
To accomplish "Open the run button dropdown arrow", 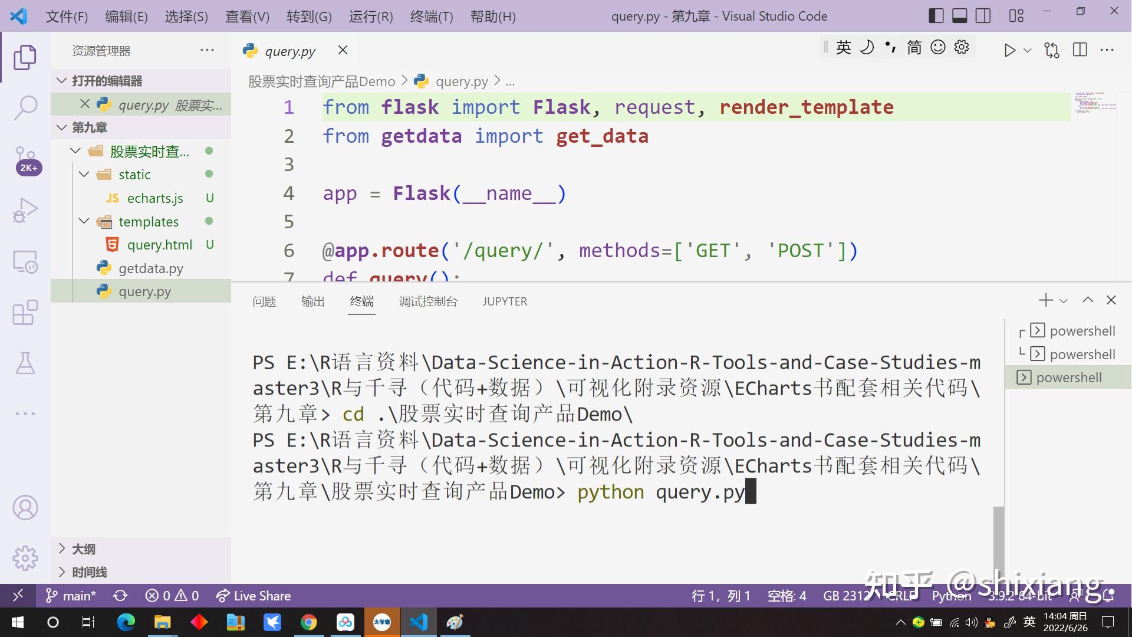I will (1028, 51).
